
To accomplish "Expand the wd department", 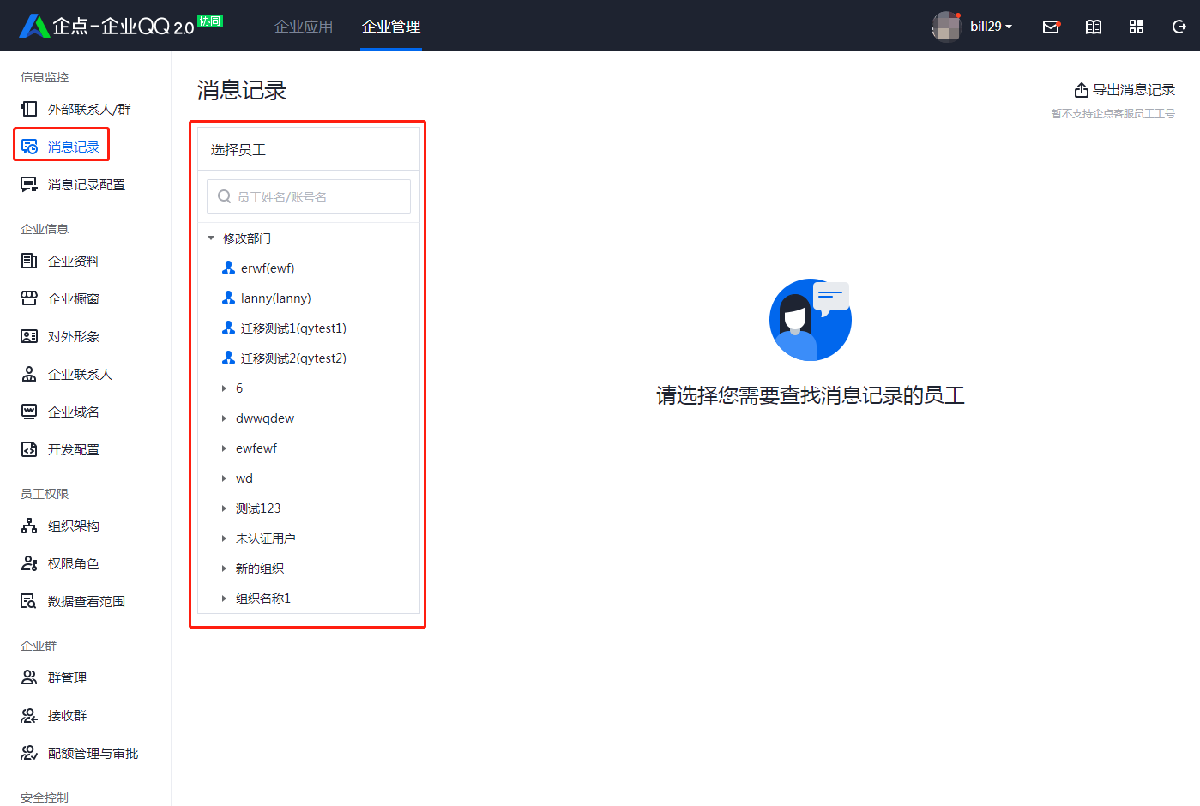I will (x=224, y=478).
